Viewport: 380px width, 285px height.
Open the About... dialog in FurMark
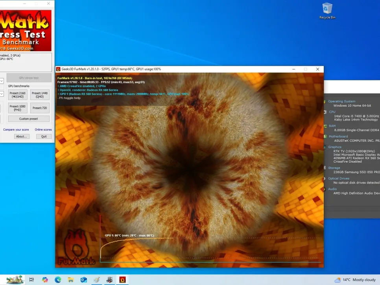(22, 137)
